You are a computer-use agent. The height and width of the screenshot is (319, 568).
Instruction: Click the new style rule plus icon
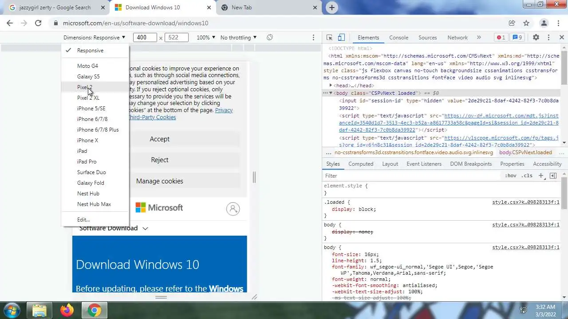pos(541,176)
